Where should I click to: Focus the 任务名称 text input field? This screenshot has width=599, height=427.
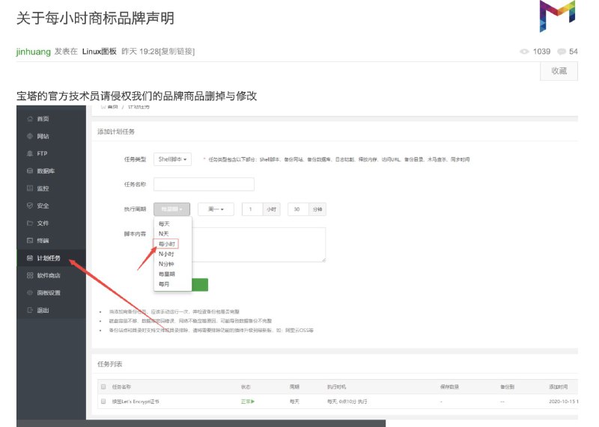(204, 184)
